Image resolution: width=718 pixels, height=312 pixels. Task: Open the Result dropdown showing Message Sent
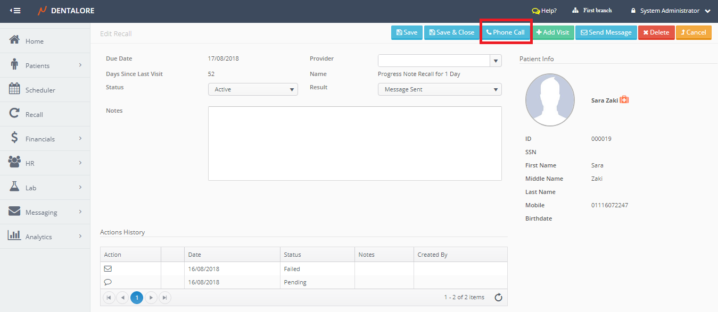tap(440, 89)
